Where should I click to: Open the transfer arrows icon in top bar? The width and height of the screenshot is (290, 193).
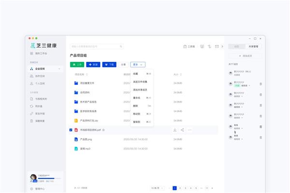[209, 47]
